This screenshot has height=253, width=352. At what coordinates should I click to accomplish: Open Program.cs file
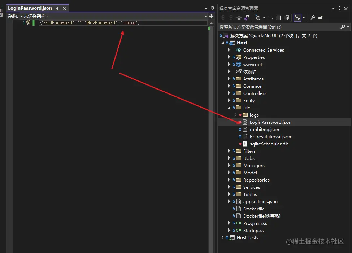point(255,223)
